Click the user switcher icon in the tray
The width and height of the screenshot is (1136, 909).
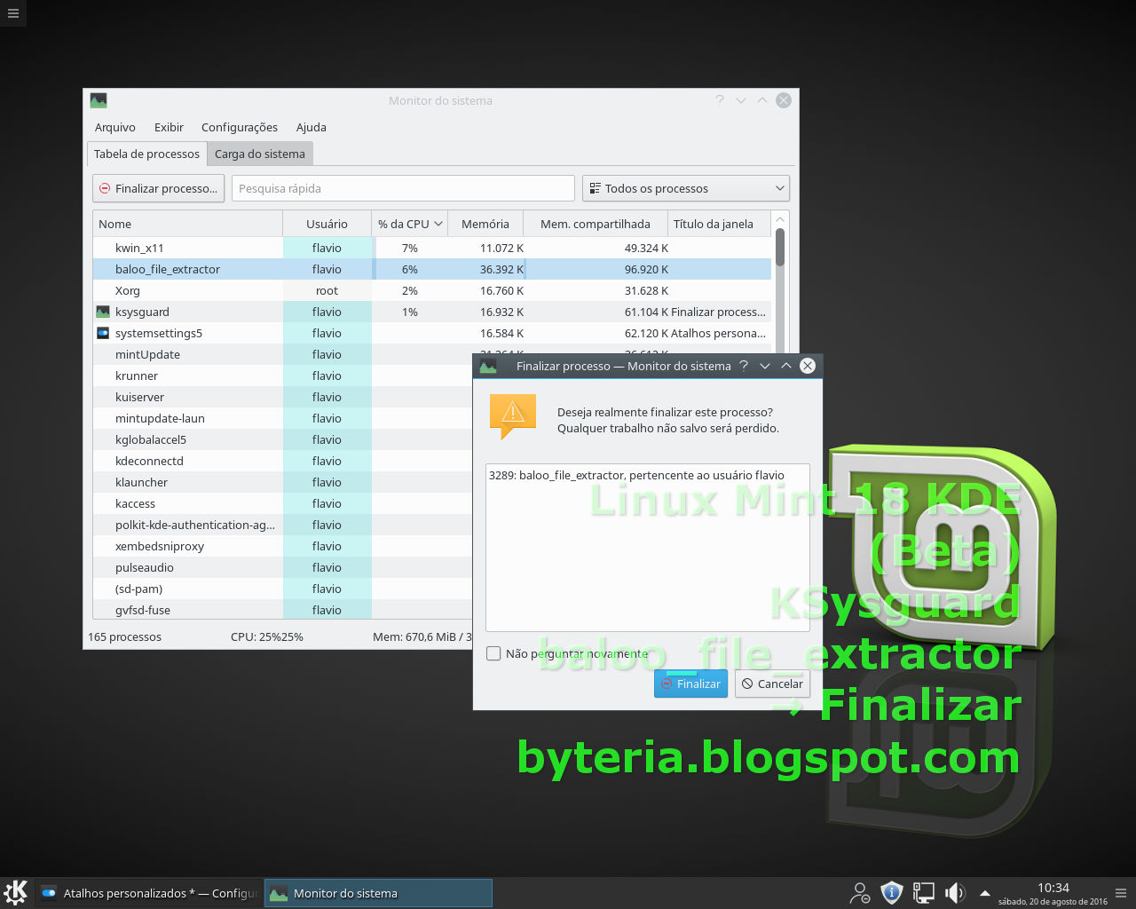[859, 892]
